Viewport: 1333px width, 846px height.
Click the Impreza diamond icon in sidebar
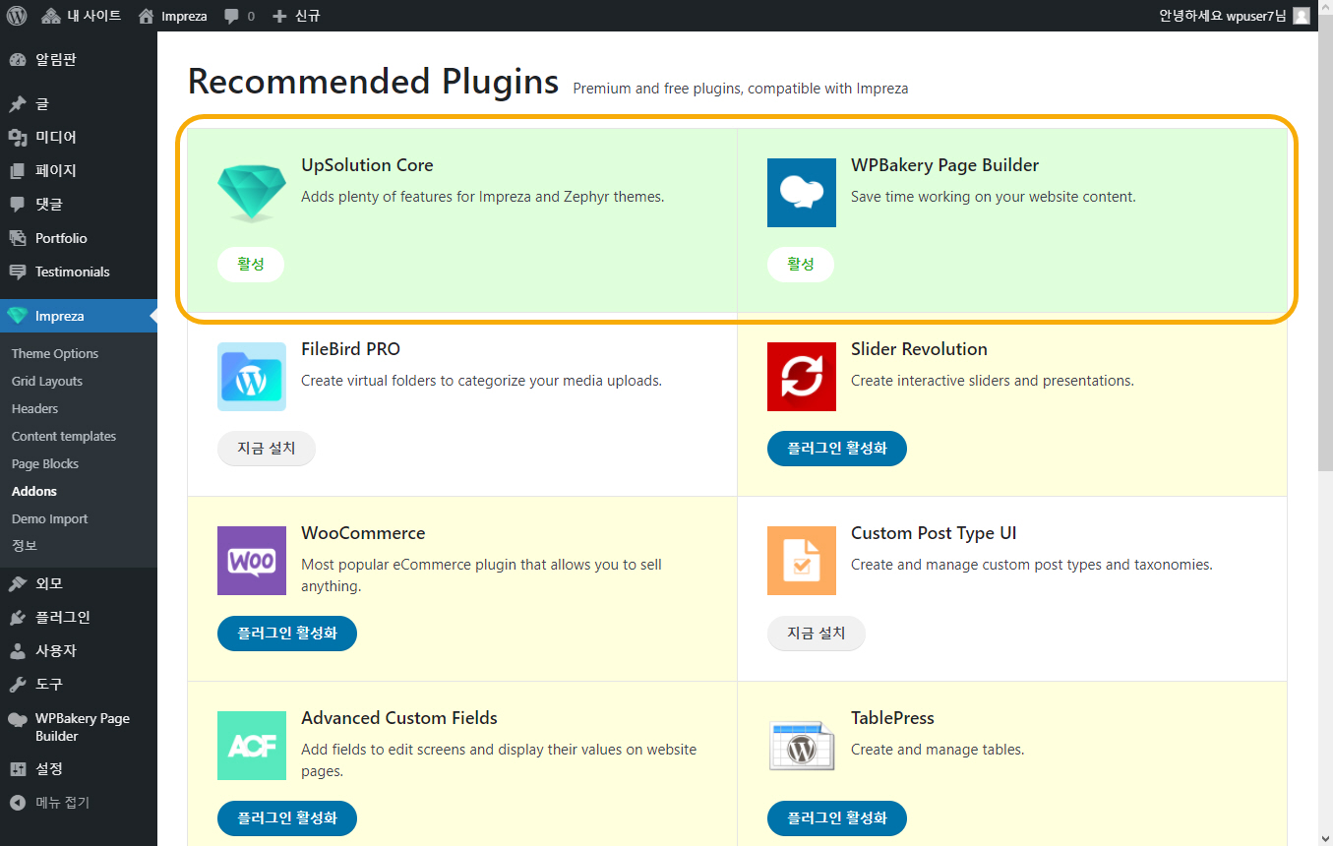[x=18, y=316]
